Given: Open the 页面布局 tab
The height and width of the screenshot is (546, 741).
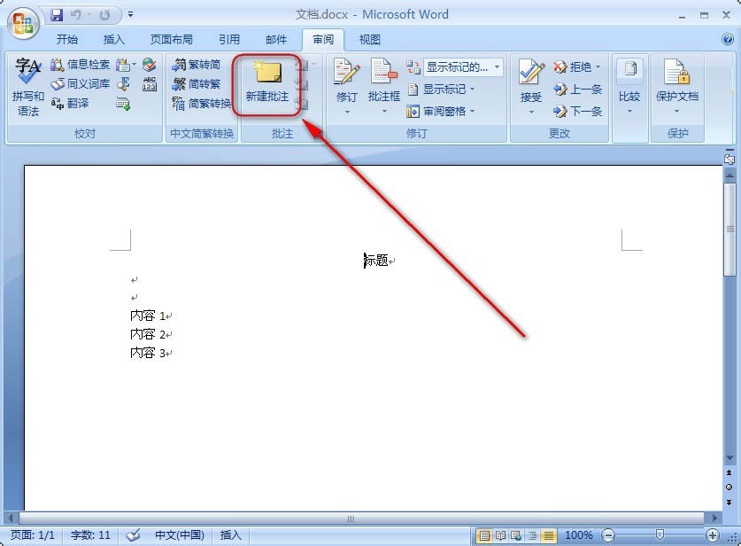Looking at the screenshot, I should pyautogui.click(x=172, y=40).
